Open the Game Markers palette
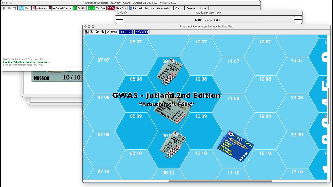Image resolution: width=333 pixels, height=187 pixels. tap(164, 8)
